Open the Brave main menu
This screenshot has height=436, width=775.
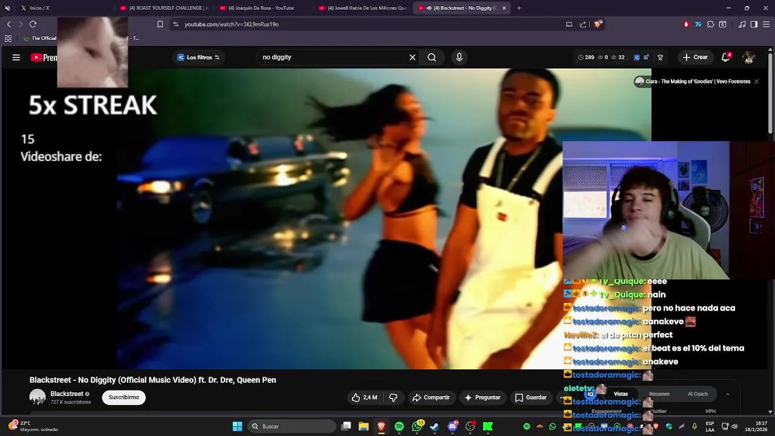(x=767, y=24)
